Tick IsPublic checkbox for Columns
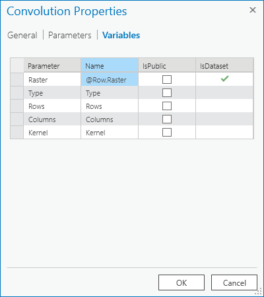The height and width of the screenshot is (297, 264). (x=167, y=119)
